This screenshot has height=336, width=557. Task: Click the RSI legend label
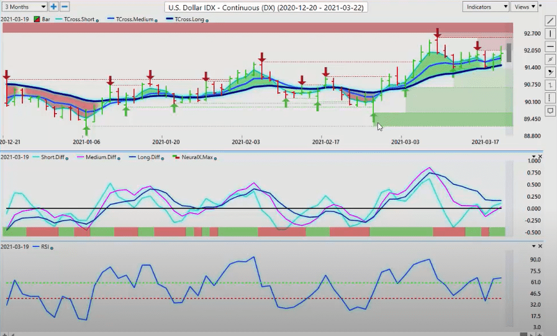45,247
